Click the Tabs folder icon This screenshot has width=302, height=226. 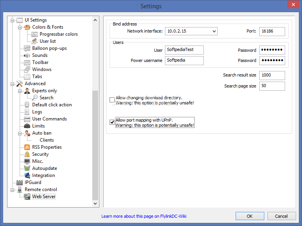[x=27, y=77]
